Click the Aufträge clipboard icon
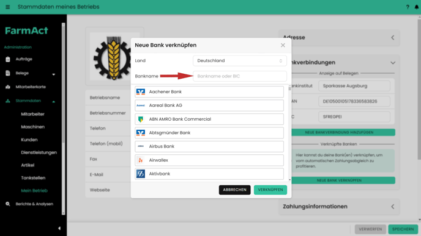 pyautogui.click(x=8, y=59)
